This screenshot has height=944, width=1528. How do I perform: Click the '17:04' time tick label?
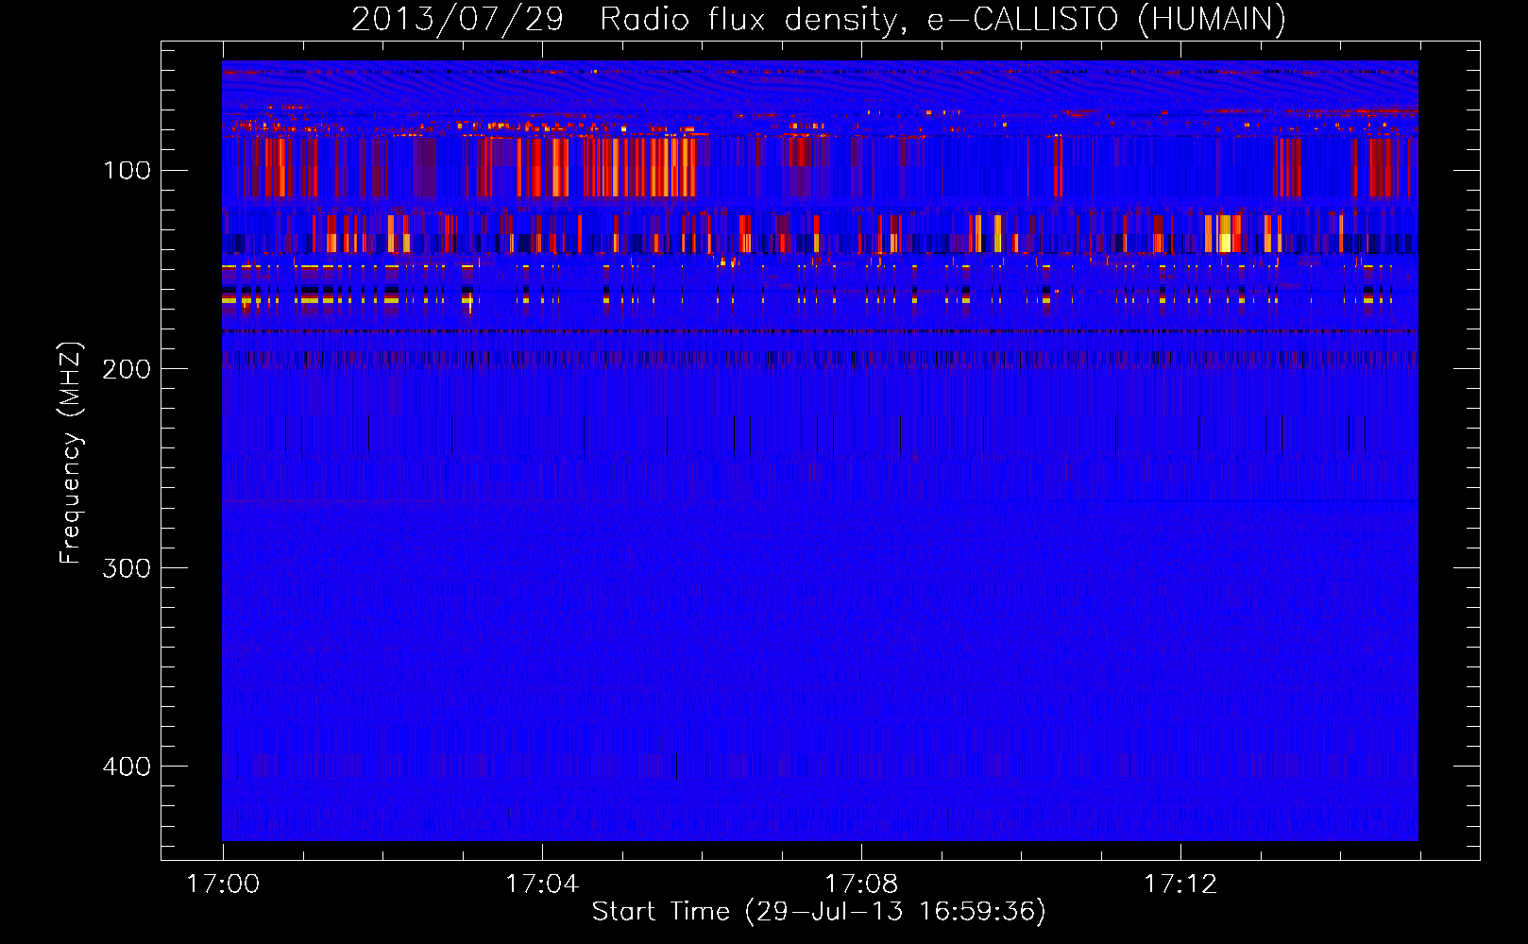542,885
